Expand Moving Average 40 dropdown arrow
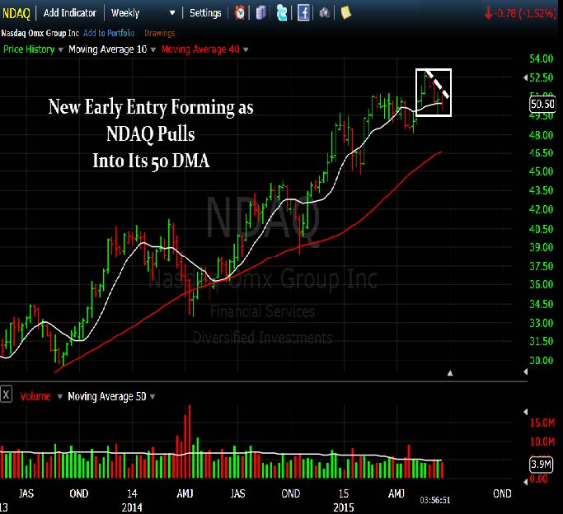563x514 pixels. coord(246,49)
